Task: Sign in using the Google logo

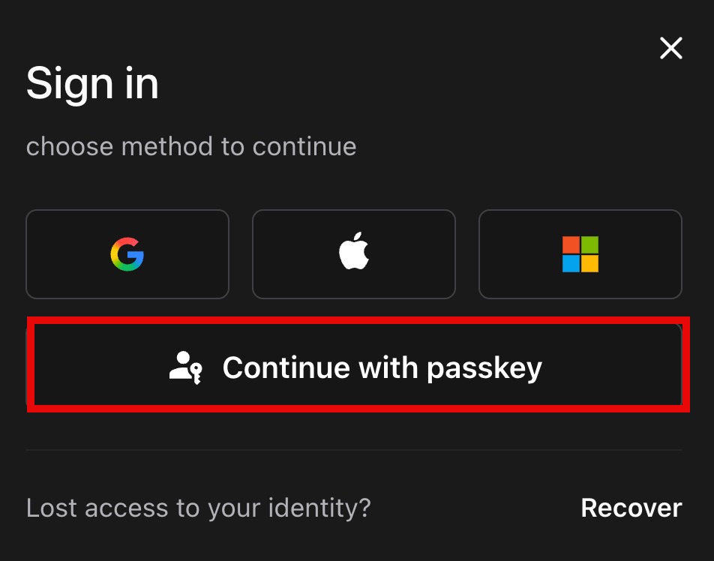Action: (x=127, y=254)
